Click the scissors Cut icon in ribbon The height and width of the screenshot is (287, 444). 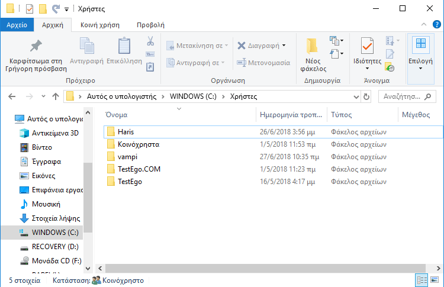pyautogui.click(x=150, y=41)
